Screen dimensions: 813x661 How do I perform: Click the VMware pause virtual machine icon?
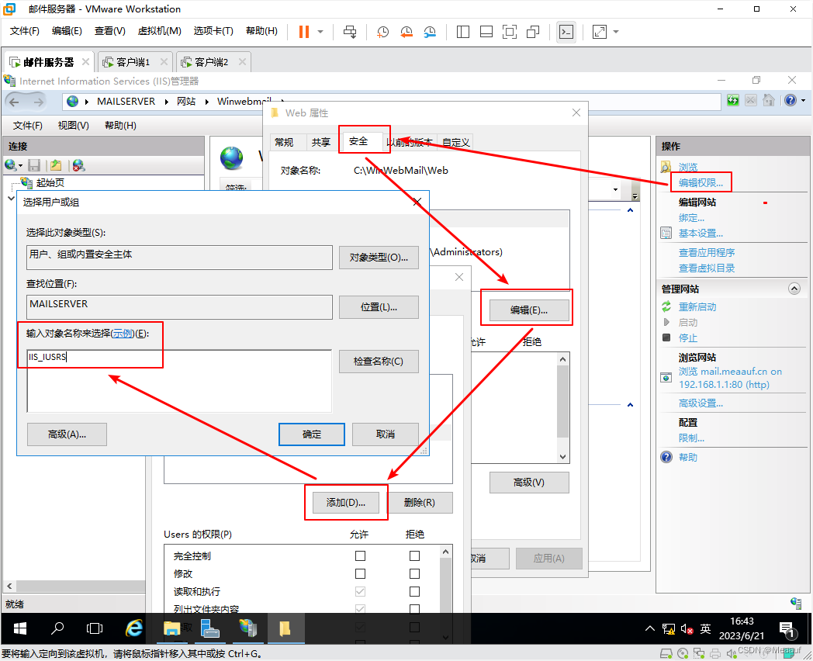(x=304, y=32)
